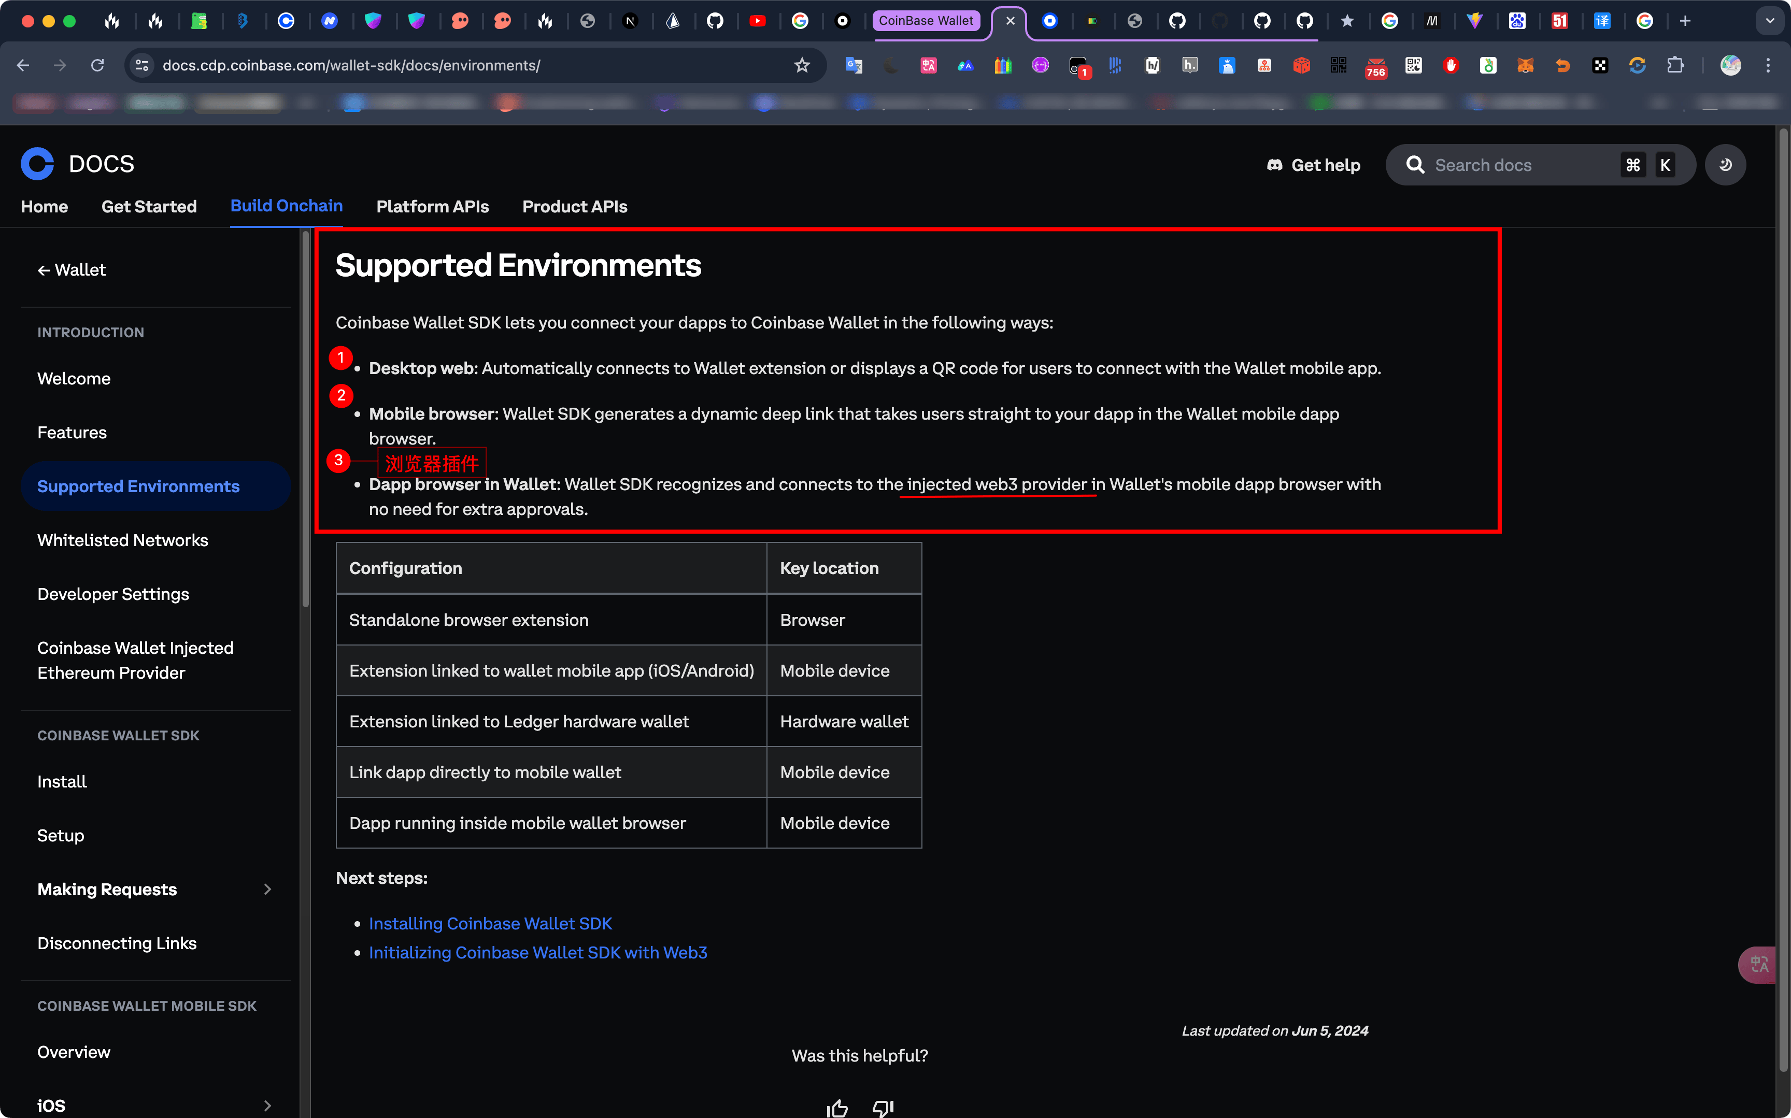Open the Google Translate extension icon
This screenshot has height=1118, width=1791.
pos(854,65)
